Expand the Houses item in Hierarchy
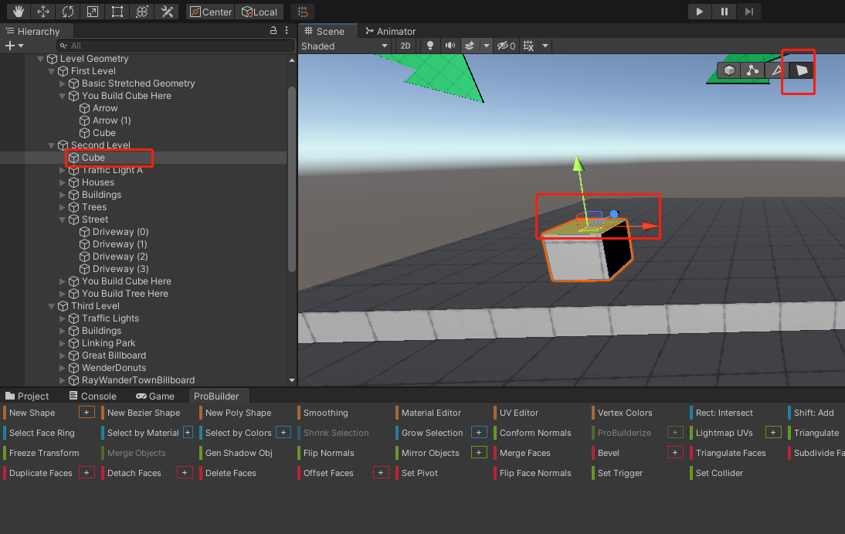845x534 pixels. [x=62, y=182]
